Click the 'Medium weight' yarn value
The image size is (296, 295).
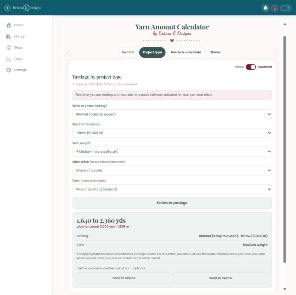pos(255,245)
